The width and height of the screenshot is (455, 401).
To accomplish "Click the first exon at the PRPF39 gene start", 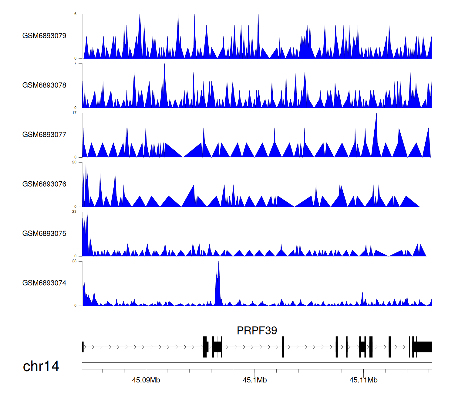I will pyautogui.click(x=83, y=347).
